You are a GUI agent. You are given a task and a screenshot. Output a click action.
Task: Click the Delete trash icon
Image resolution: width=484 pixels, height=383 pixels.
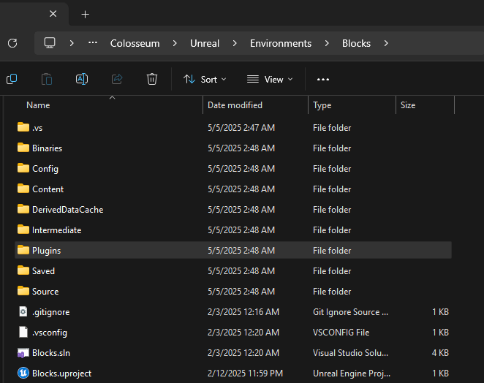[x=152, y=80]
